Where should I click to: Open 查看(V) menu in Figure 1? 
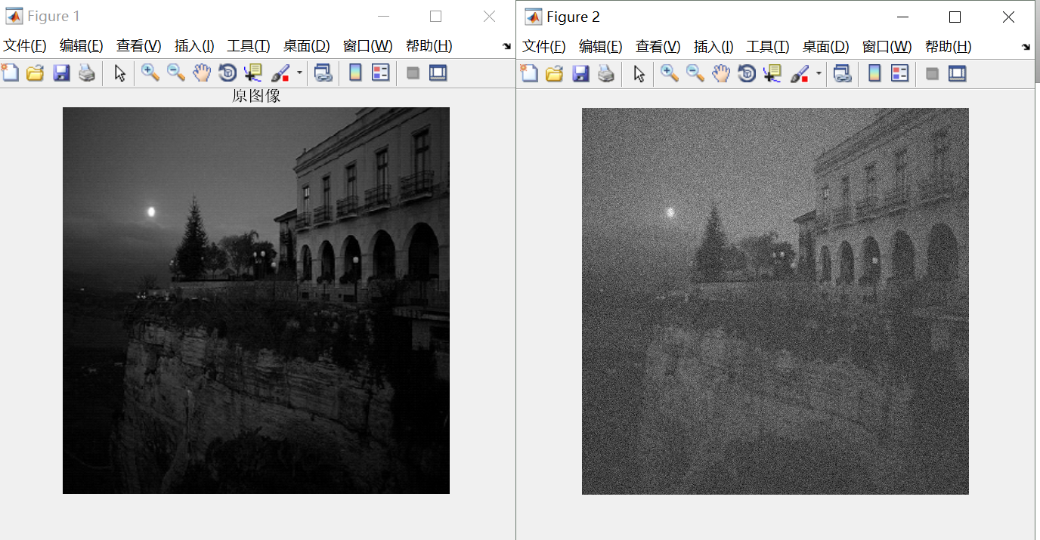pos(138,46)
